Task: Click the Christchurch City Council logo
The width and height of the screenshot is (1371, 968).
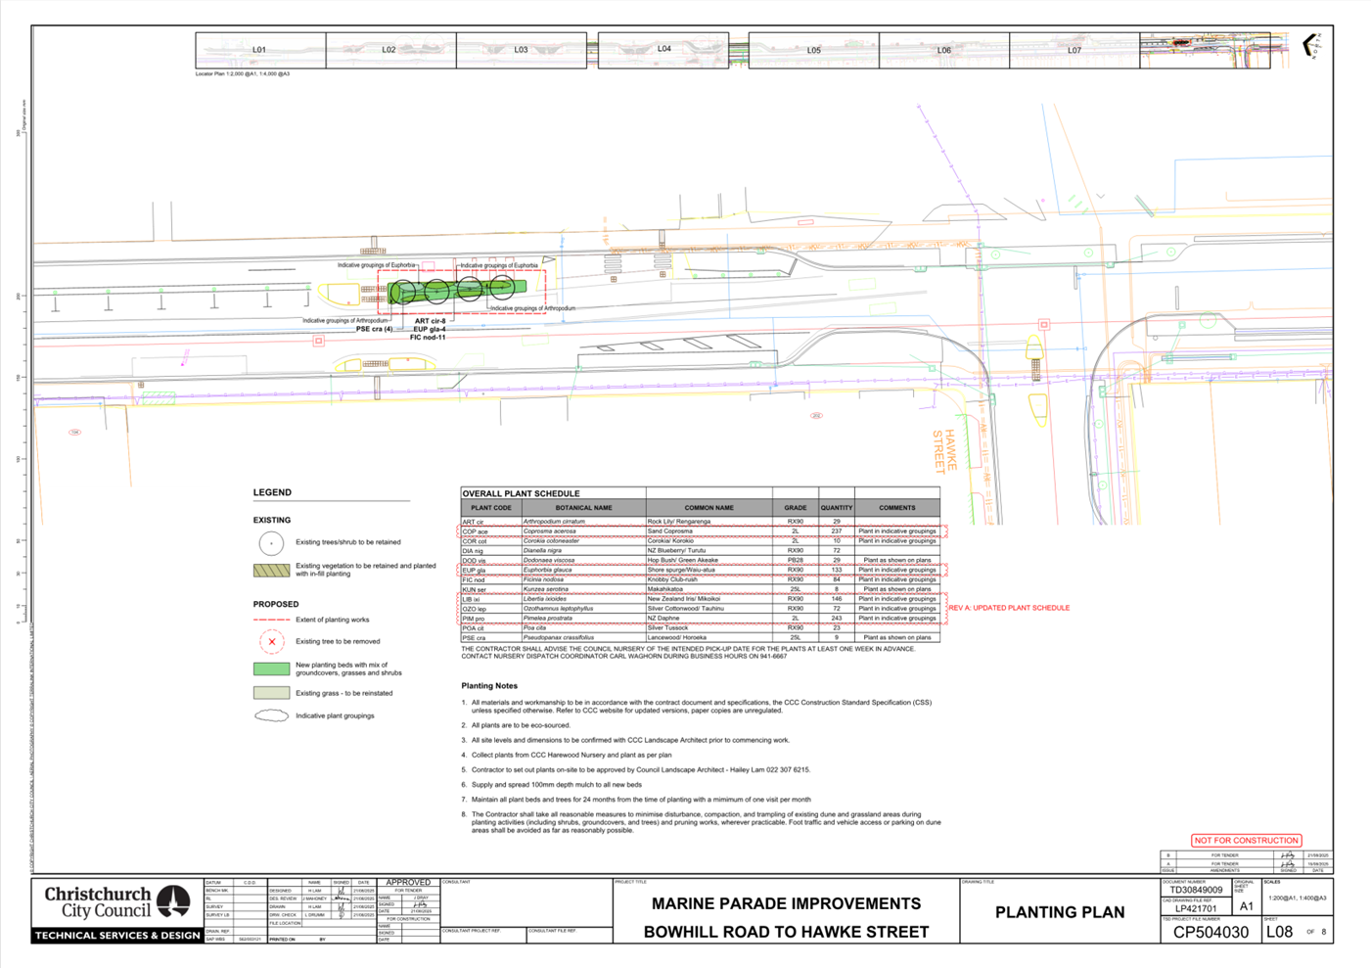Action: pos(117,902)
